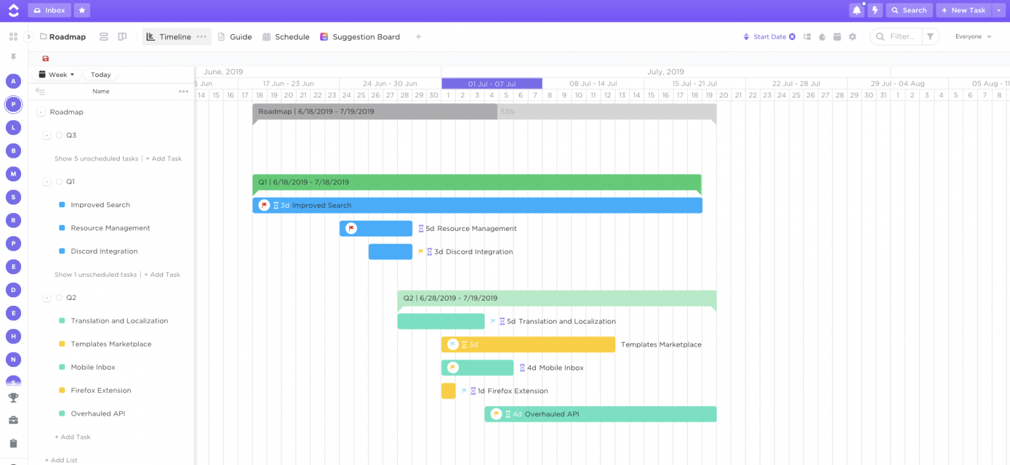The height and width of the screenshot is (465, 1010).
Task: Collapse the Name column with the arrow icon
Action: tap(41, 91)
